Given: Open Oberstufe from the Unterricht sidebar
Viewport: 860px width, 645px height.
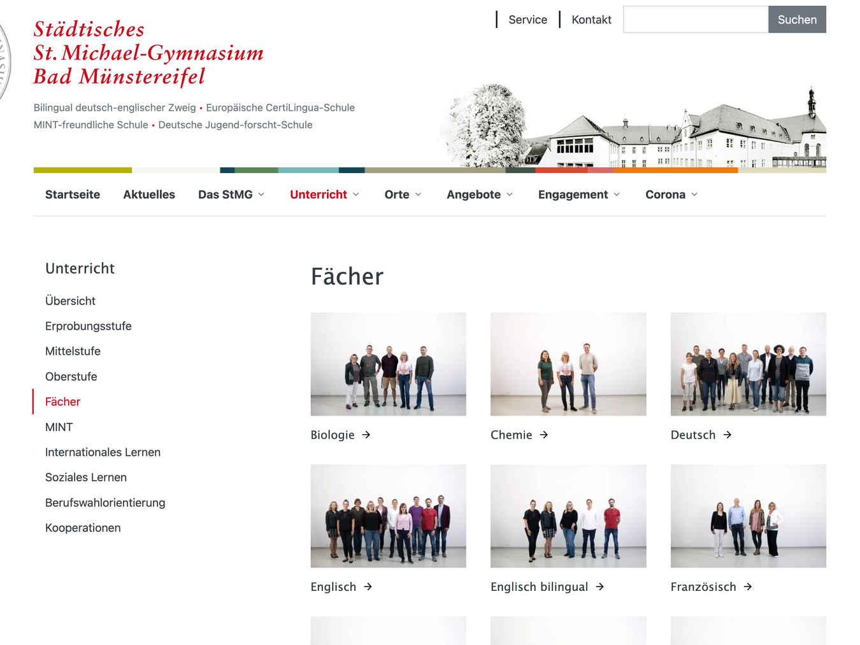Looking at the screenshot, I should click(x=71, y=376).
